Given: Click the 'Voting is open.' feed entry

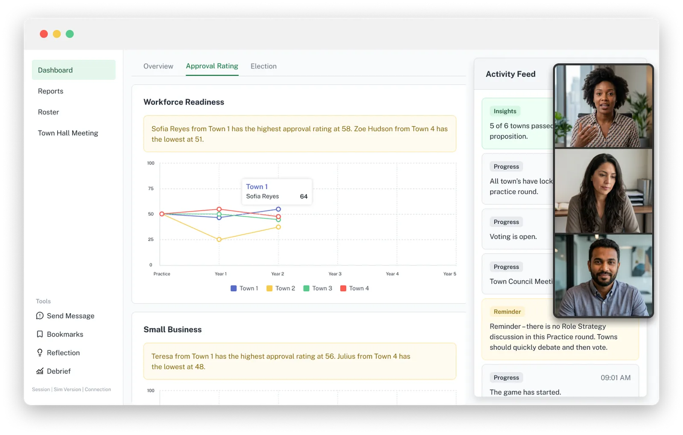Looking at the screenshot, I should [513, 236].
